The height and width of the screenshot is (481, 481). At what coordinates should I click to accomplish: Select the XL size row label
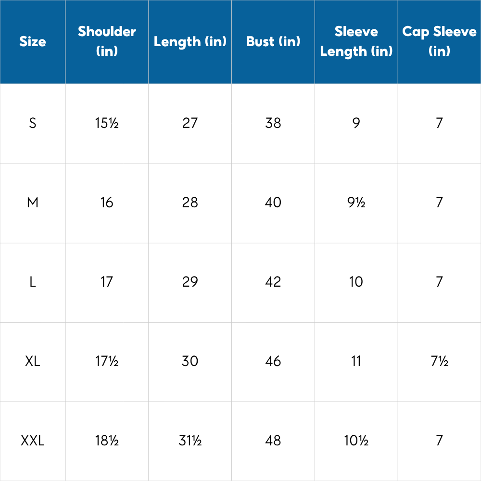[x=33, y=362]
